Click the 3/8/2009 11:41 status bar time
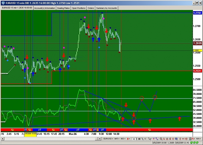Viewport: 203px width, 145px height. tap(182, 143)
